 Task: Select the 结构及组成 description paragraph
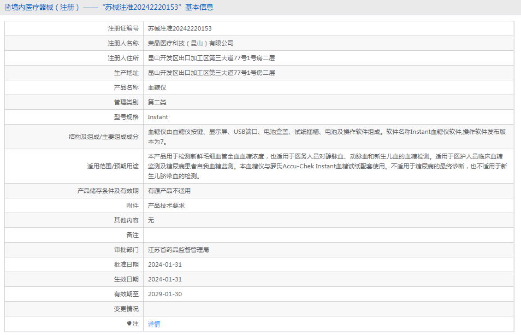(x=327, y=137)
